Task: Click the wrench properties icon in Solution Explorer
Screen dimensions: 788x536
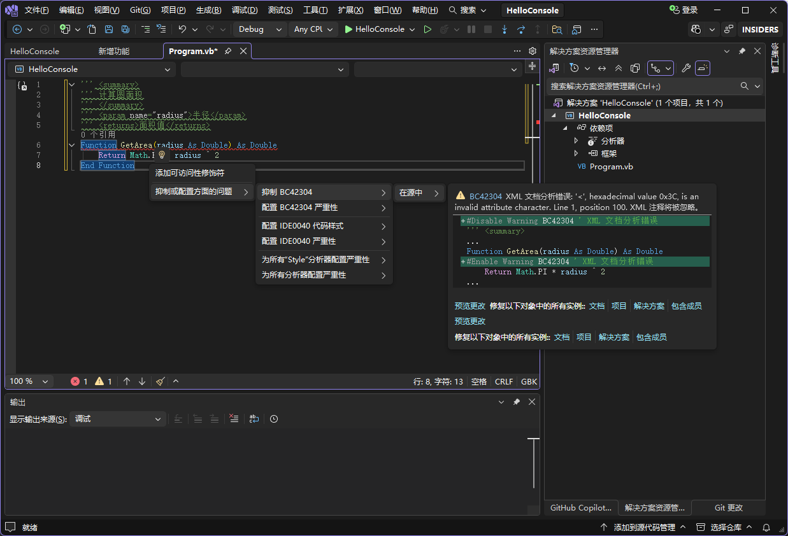Action: [685, 68]
